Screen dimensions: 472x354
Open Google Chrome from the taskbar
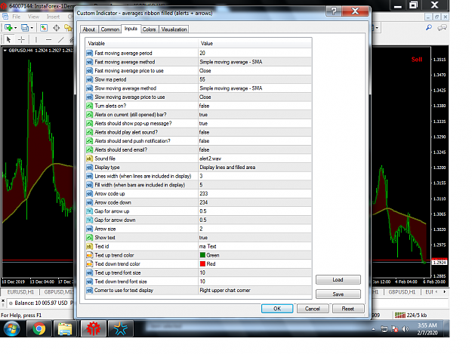39,328
